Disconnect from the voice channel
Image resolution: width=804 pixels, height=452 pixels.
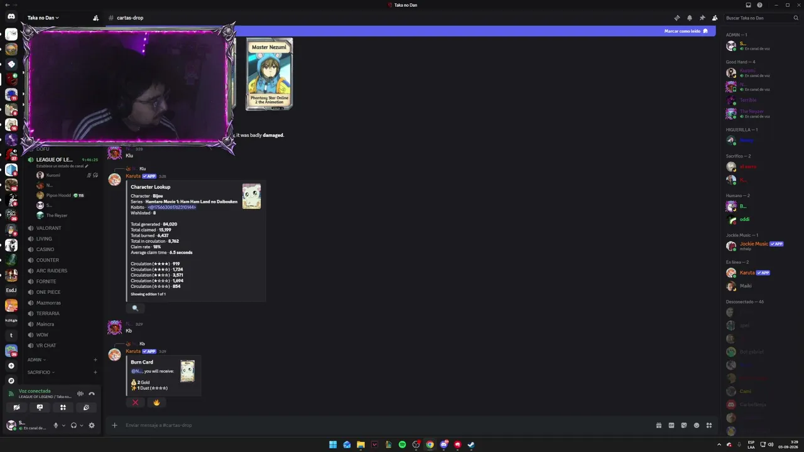click(92, 394)
